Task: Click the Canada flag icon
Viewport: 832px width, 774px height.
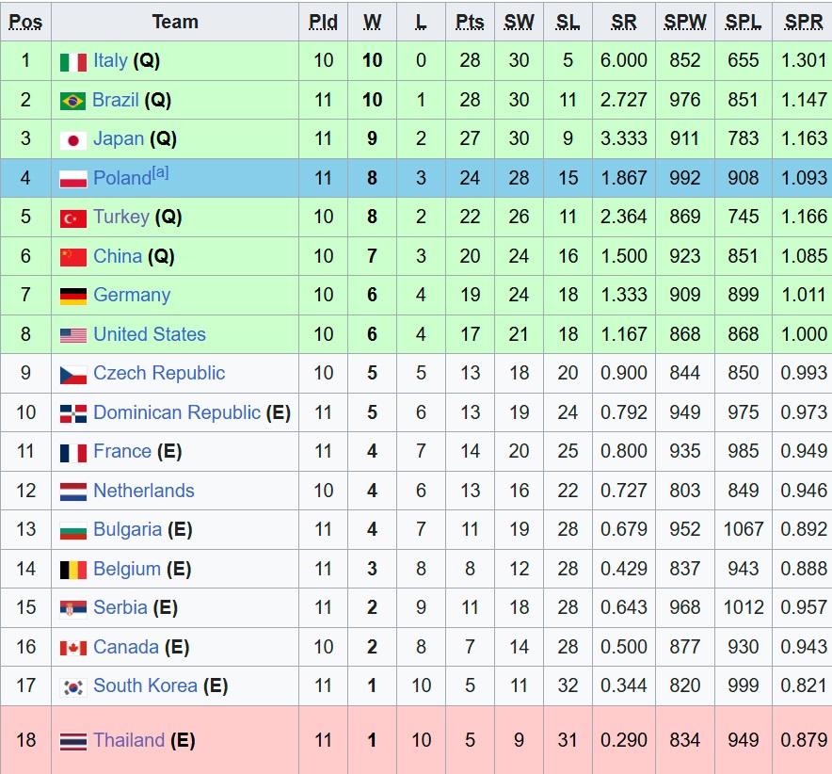Action: [72, 648]
